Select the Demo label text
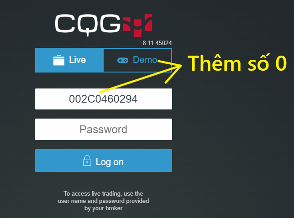The width and height of the screenshot is (294, 218). point(145,60)
